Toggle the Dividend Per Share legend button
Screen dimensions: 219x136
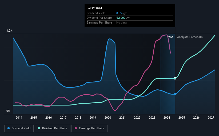tap(53, 129)
